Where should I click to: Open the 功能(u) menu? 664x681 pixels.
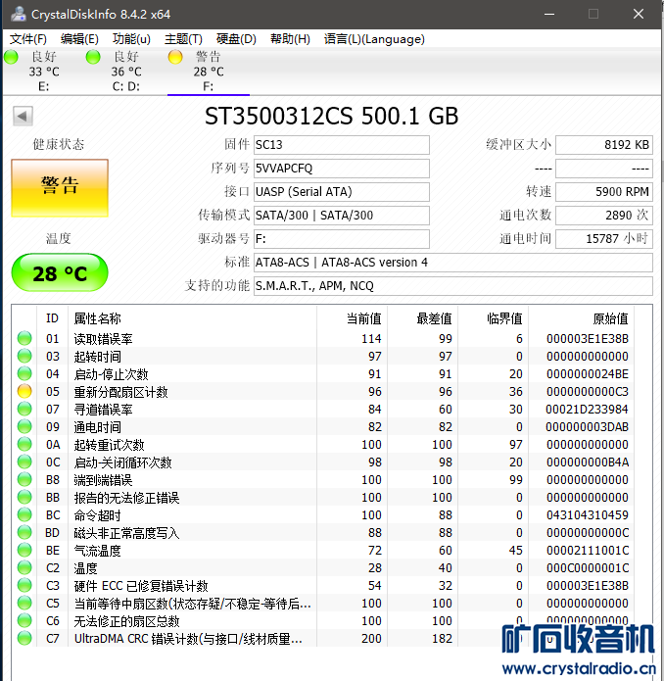tap(131, 39)
